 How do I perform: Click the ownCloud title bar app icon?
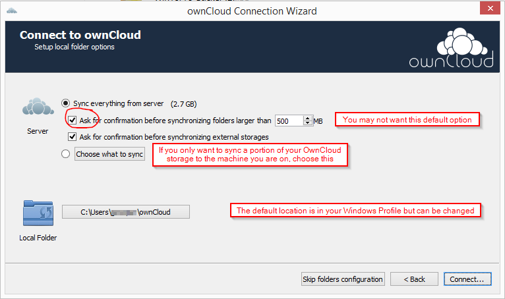click(12, 11)
